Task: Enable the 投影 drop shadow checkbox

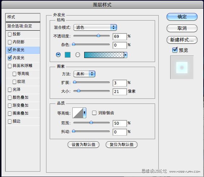Action: [10, 34]
